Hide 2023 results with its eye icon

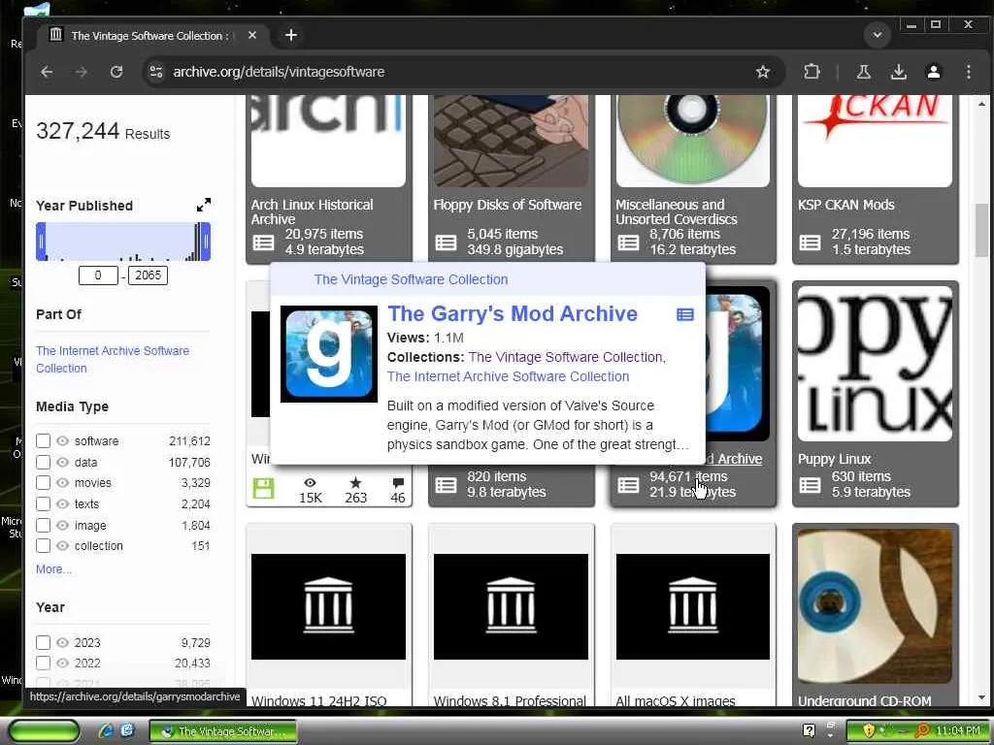point(62,642)
